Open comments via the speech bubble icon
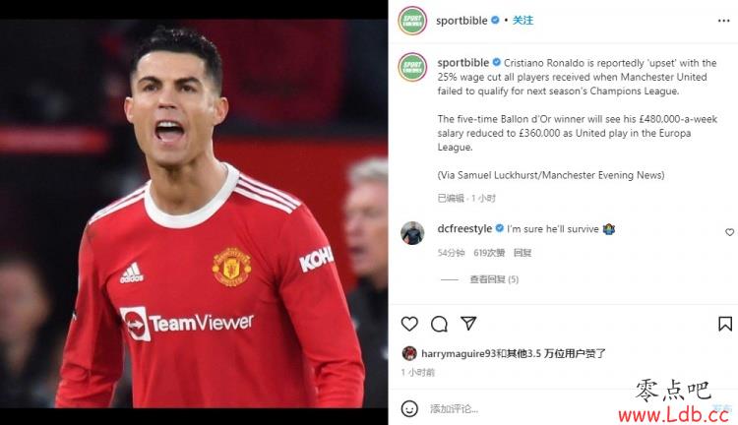 click(x=439, y=324)
